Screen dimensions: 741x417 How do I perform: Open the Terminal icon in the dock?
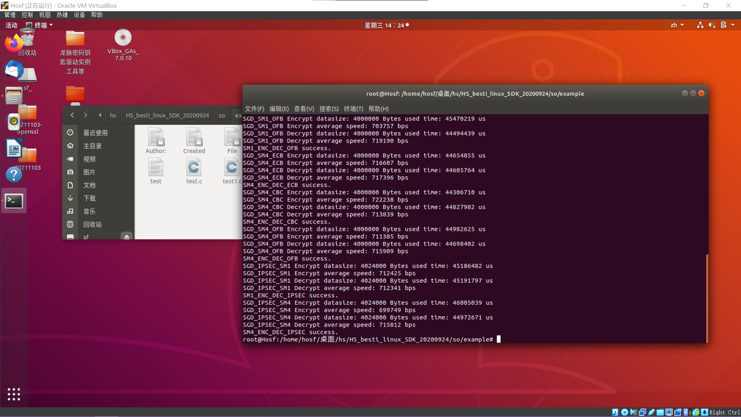(x=14, y=201)
